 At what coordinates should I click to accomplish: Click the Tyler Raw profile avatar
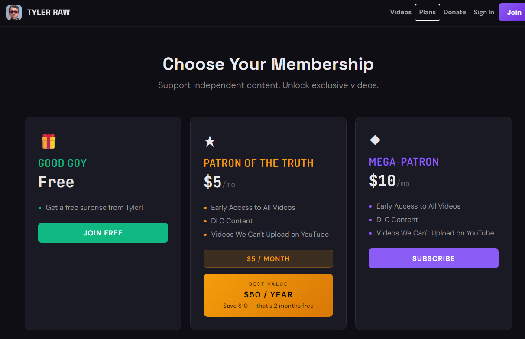click(x=14, y=12)
